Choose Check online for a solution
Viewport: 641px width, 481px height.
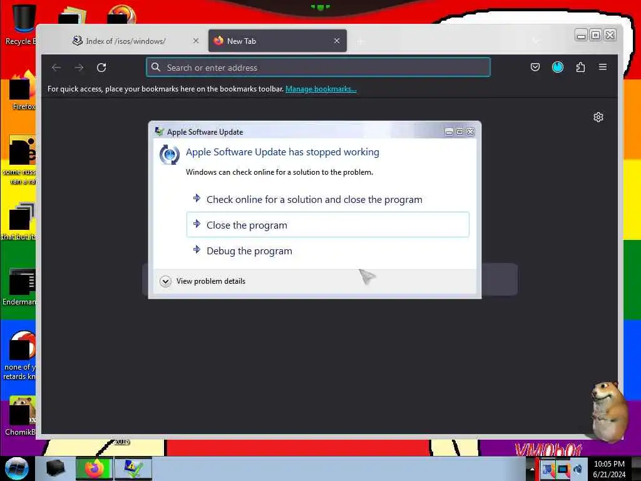[x=328, y=200]
